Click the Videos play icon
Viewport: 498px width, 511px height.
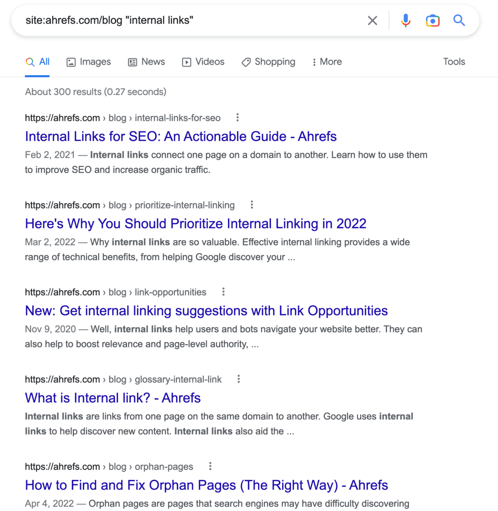187,62
